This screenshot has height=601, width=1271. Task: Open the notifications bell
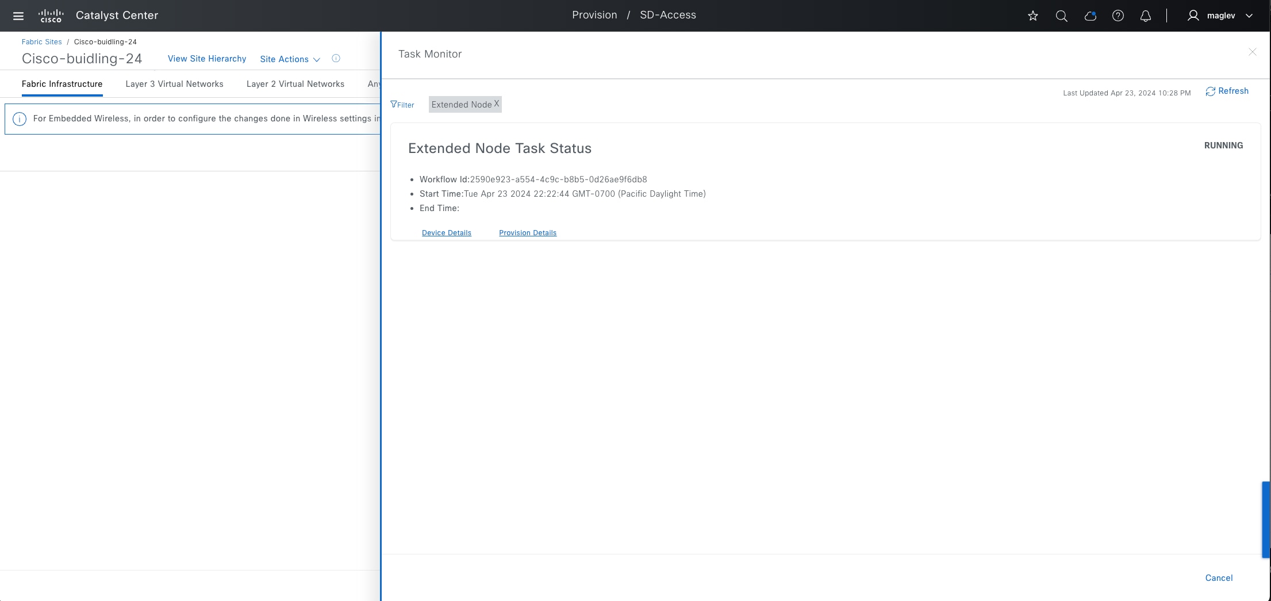1146,16
